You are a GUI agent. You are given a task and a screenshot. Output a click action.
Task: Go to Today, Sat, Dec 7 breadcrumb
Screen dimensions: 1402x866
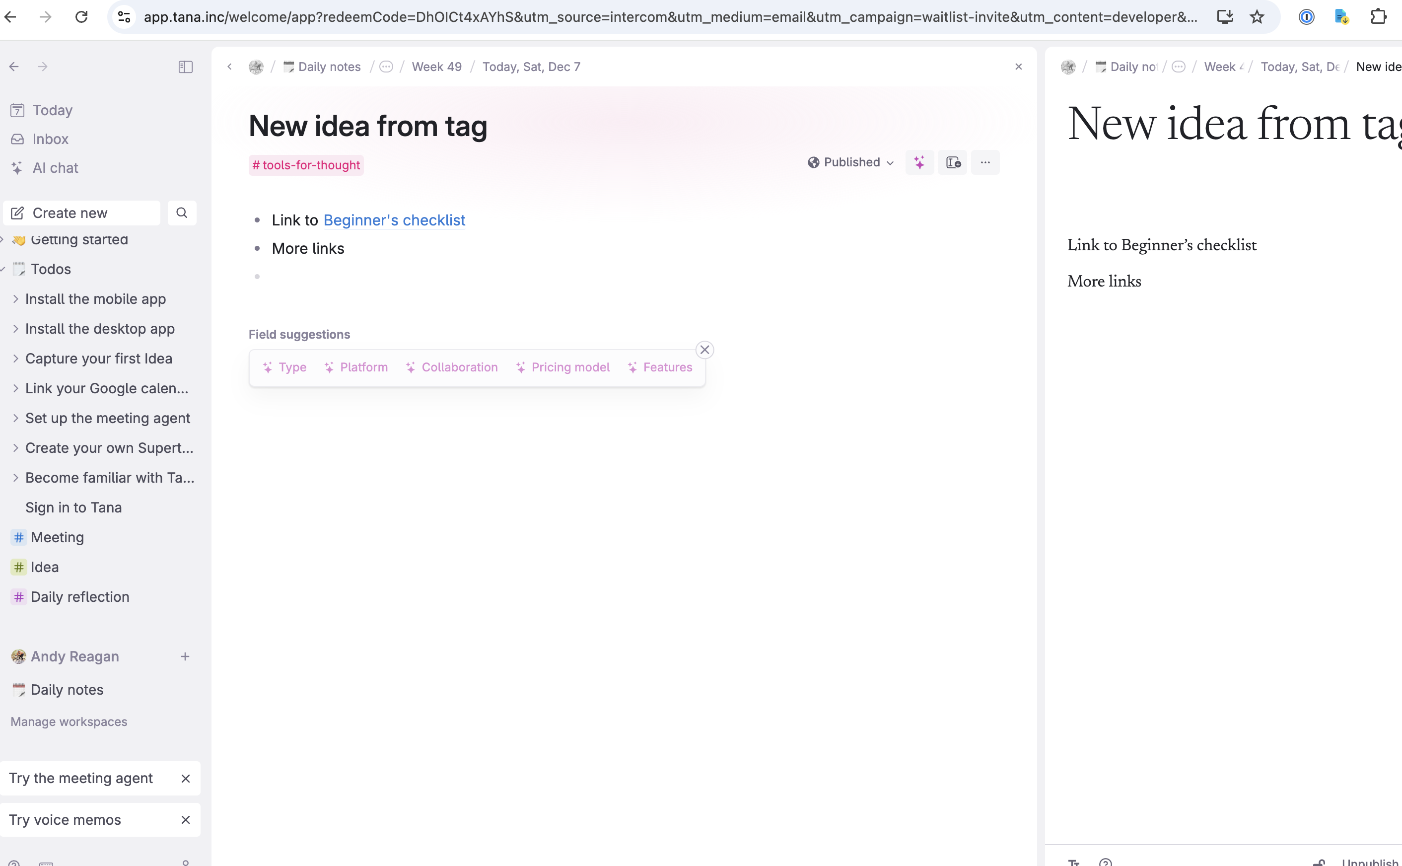click(x=531, y=67)
